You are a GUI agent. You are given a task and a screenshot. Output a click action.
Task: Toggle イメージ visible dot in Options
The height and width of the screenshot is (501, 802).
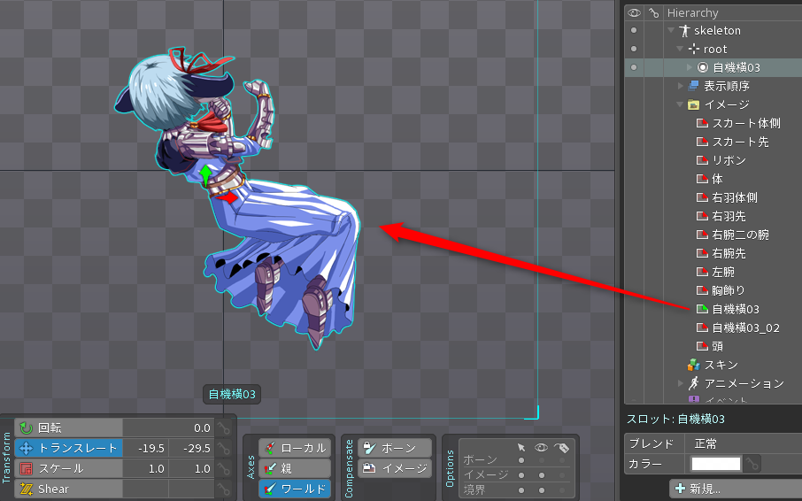pyautogui.click(x=541, y=475)
